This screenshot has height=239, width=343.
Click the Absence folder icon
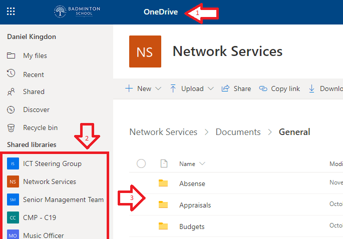coord(163,183)
